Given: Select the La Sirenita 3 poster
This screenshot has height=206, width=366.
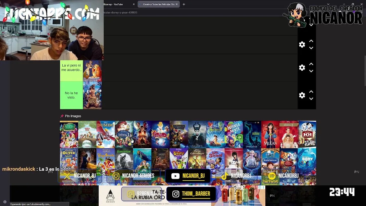Looking at the screenshot, I should pos(124,134).
